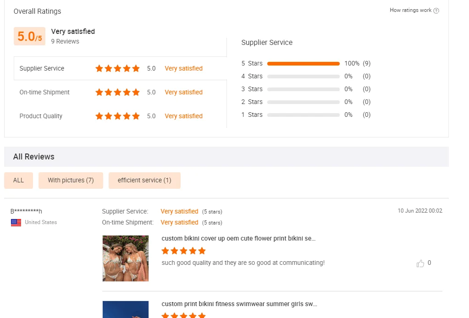The width and height of the screenshot is (469, 318).
Task: Click the 9 Reviews count text
Action: click(65, 42)
